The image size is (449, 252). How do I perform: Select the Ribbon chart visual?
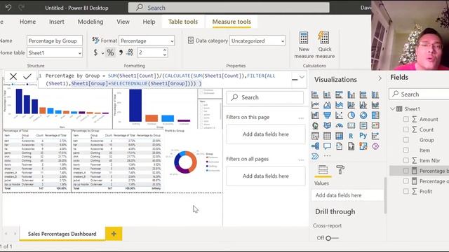(375, 105)
